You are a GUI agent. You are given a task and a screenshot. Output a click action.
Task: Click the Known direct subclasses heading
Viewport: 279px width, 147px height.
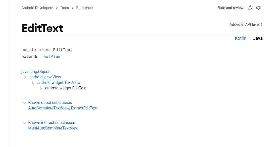point(50,103)
